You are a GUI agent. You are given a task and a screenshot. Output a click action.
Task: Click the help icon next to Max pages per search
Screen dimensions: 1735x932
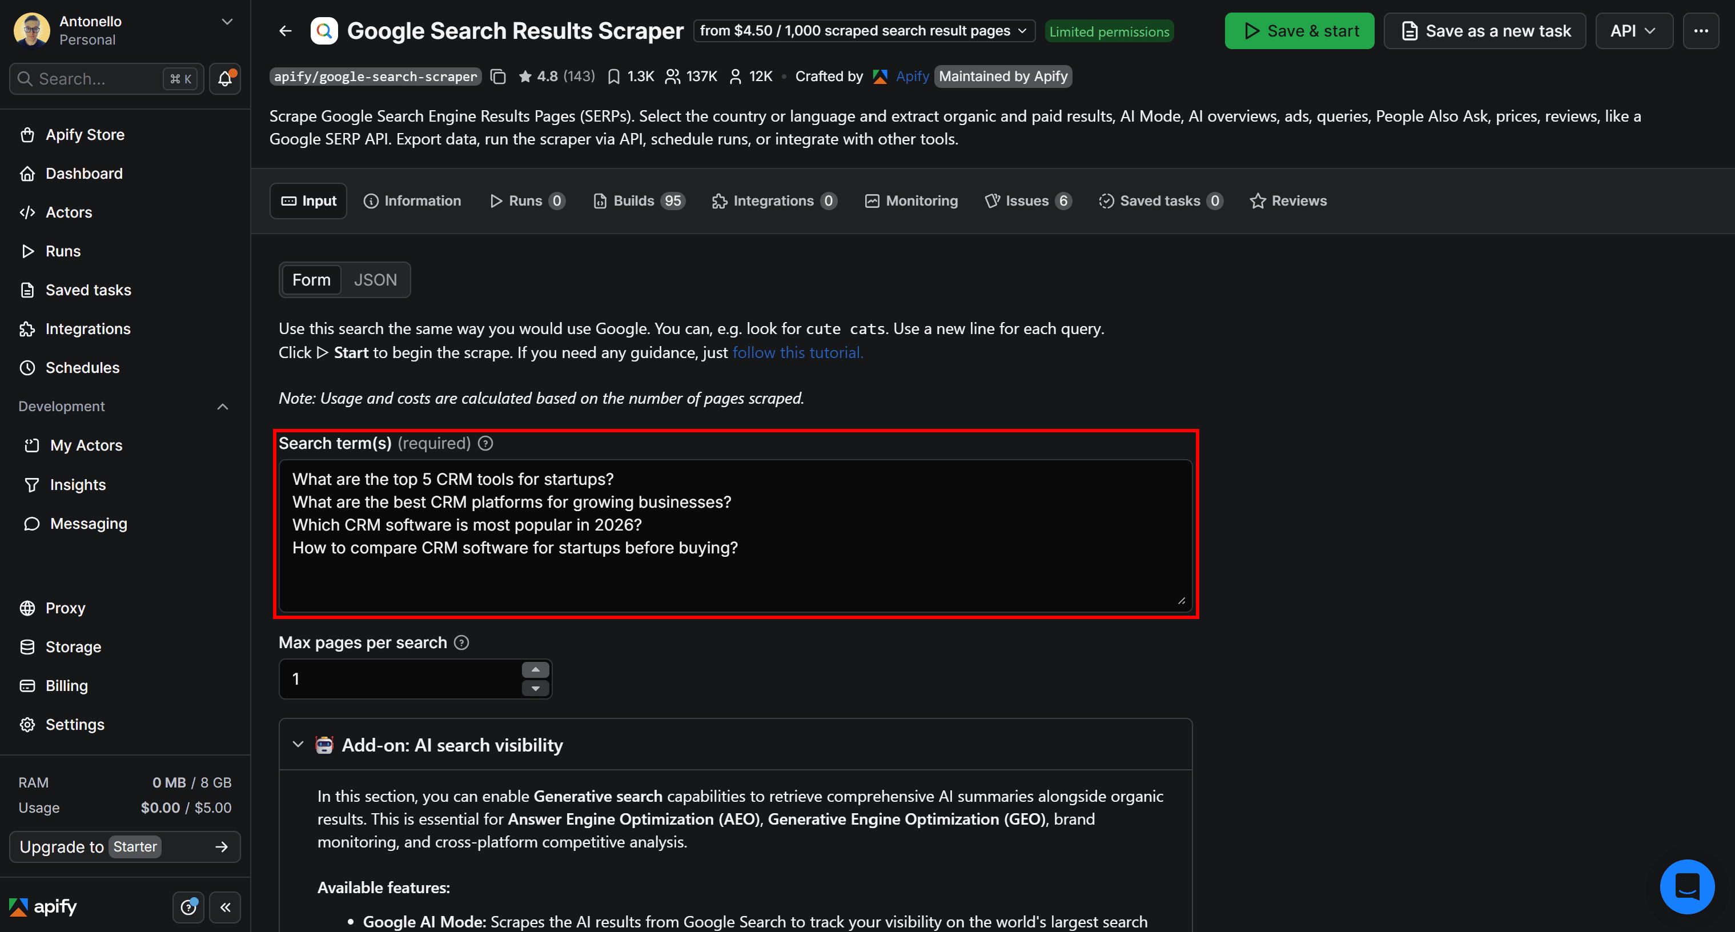point(461,642)
